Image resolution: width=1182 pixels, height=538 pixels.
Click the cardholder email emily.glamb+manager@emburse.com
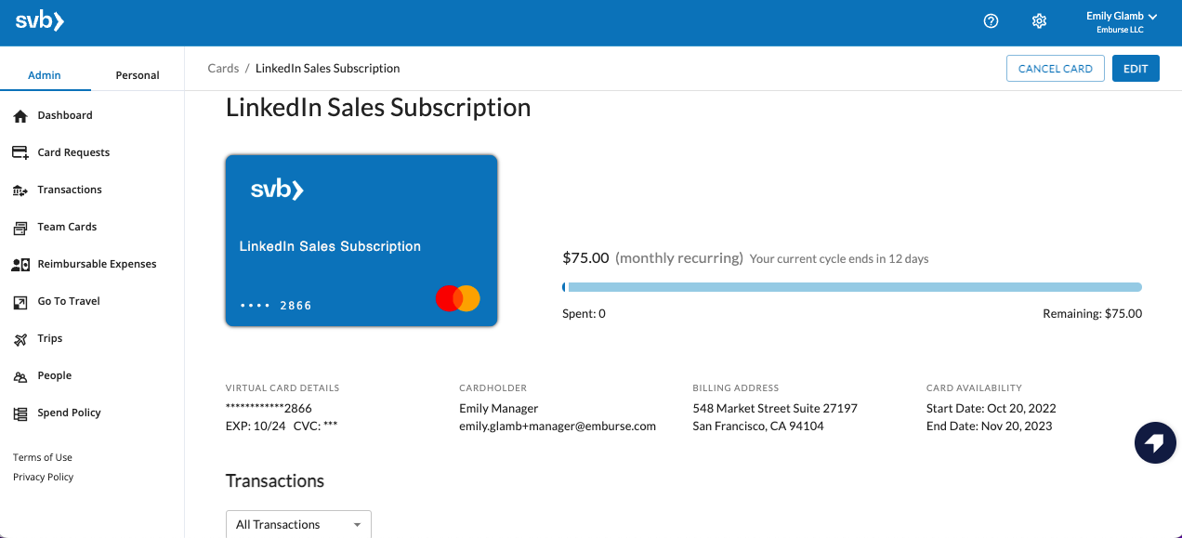558,426
